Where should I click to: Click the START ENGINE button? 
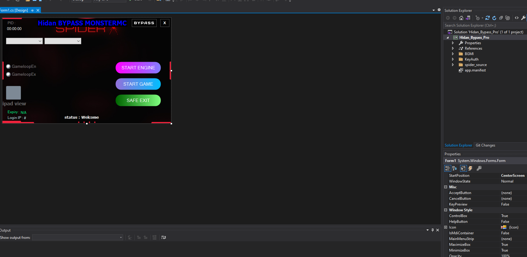click(138, 68)
